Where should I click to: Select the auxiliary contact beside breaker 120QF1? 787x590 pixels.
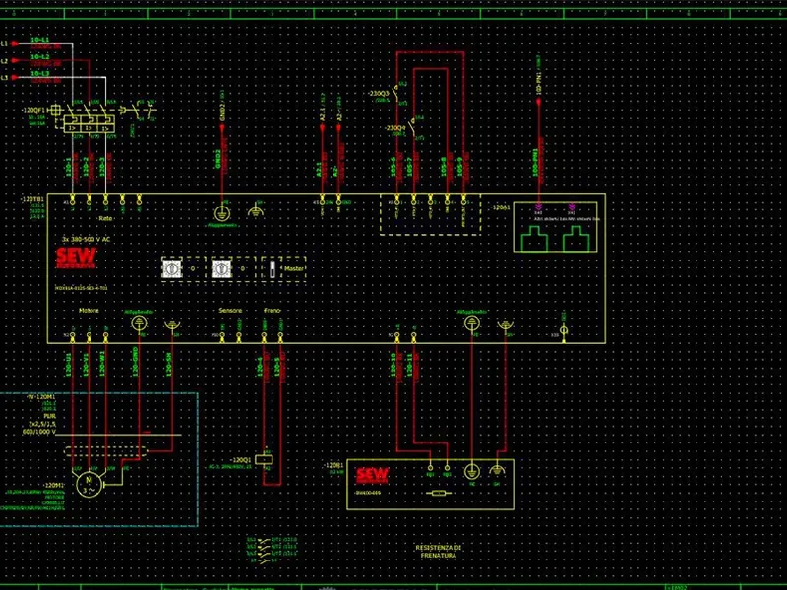(141, 111)
